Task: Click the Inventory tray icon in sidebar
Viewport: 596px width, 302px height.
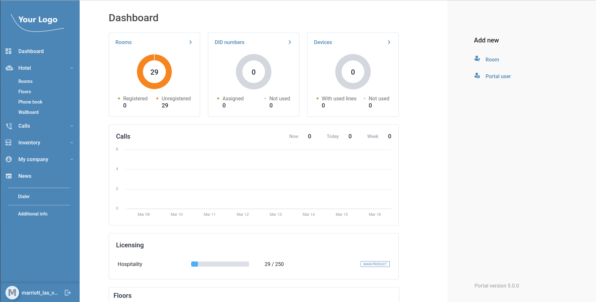Action: (x=9, y=142)
